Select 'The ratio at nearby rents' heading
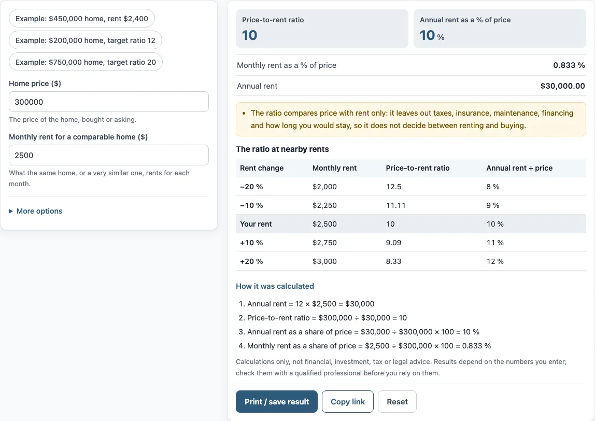595x421 pixels. 282,149
